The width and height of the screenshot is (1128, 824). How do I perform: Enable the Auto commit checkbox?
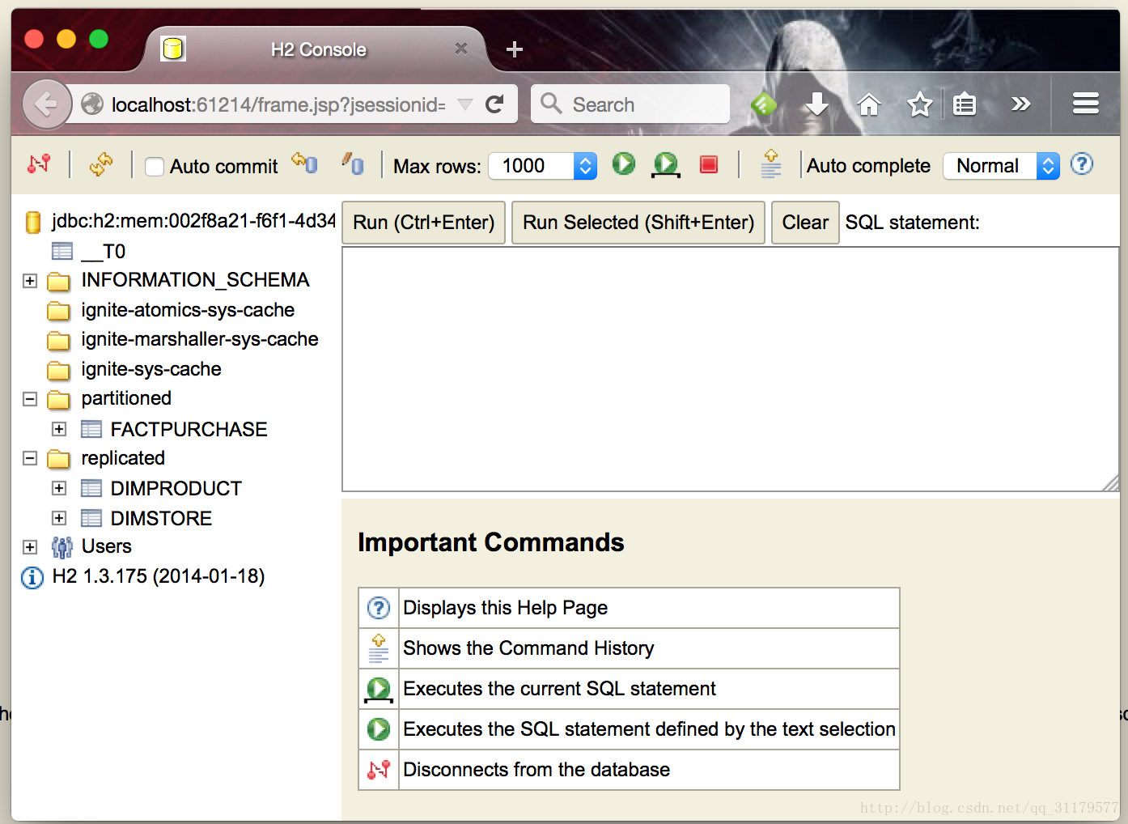155,167
